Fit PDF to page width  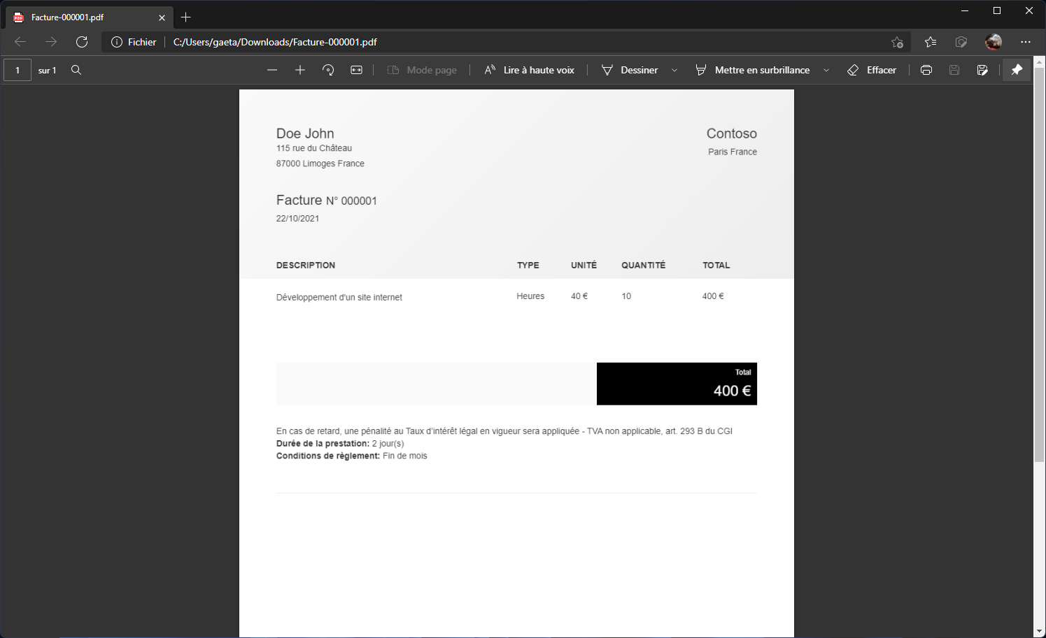[x=356, y=70]
